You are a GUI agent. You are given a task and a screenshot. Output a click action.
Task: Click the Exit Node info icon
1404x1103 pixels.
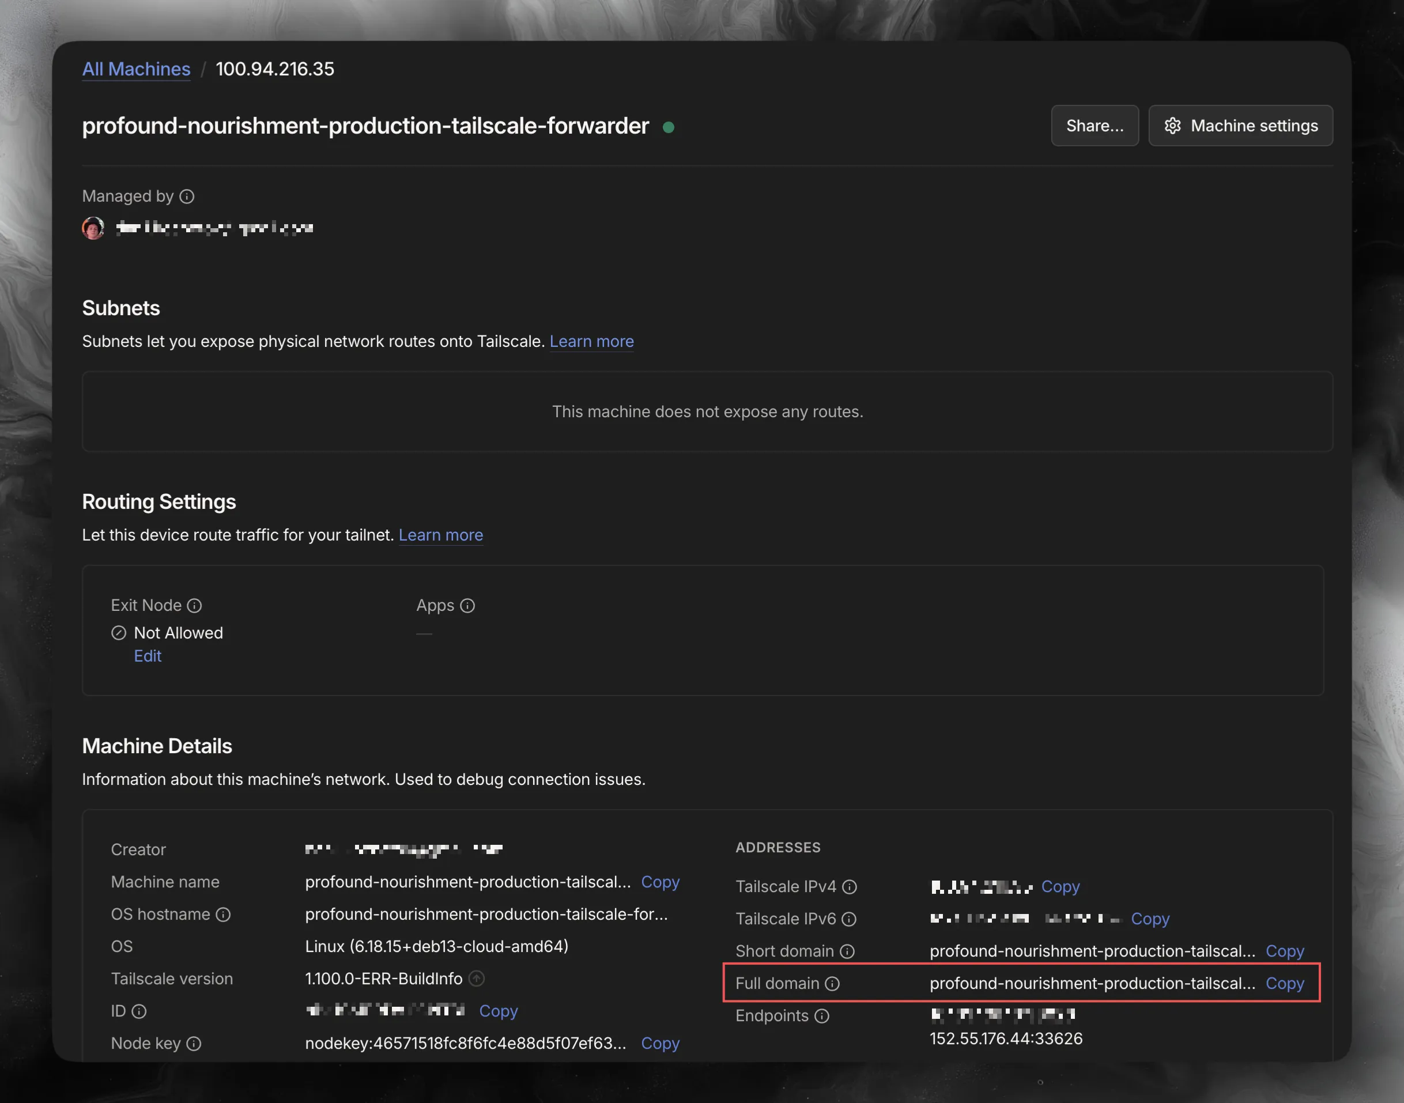pyautogui.click(x=194, y=605)
